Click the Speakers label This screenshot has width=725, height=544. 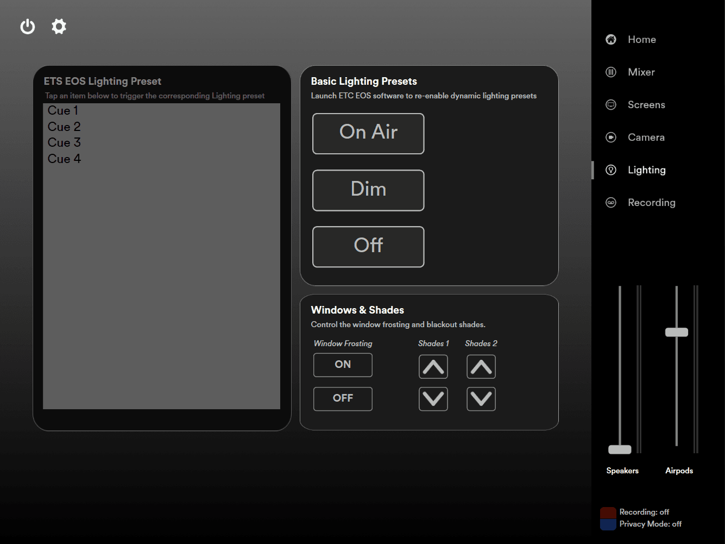(622, 471)
